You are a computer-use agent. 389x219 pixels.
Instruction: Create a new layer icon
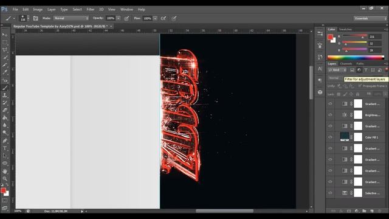coord(372,211)
